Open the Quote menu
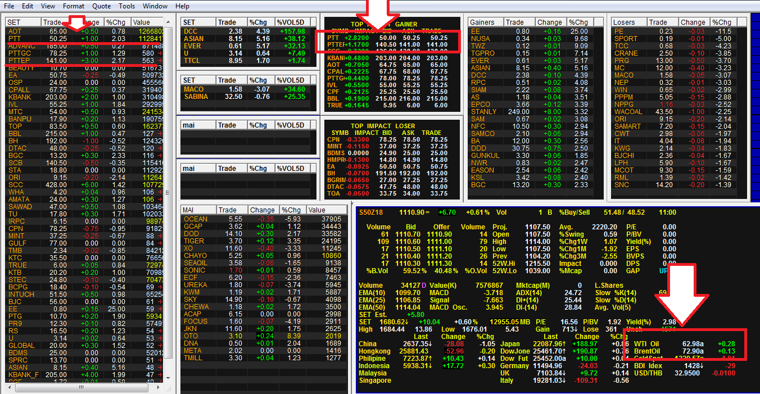The image size is (760, 394). 102,6
